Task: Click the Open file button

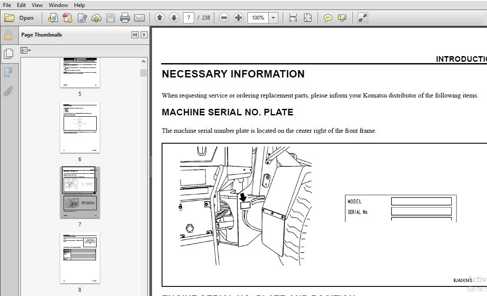Action: (x=19, y=18)
